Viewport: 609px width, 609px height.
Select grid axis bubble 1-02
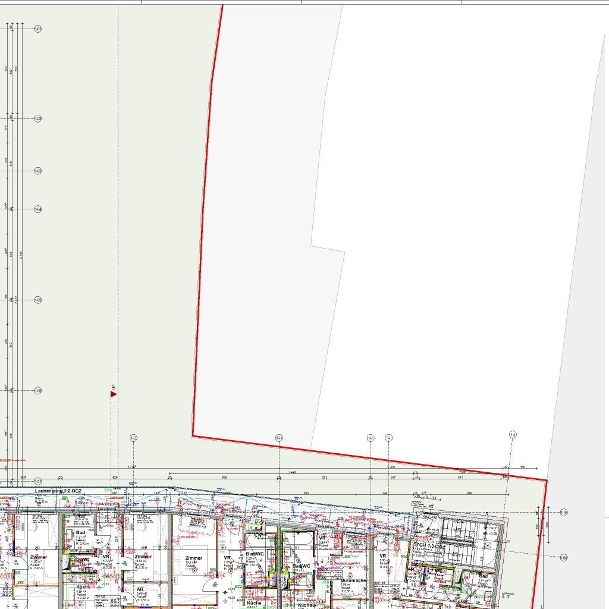38,119
